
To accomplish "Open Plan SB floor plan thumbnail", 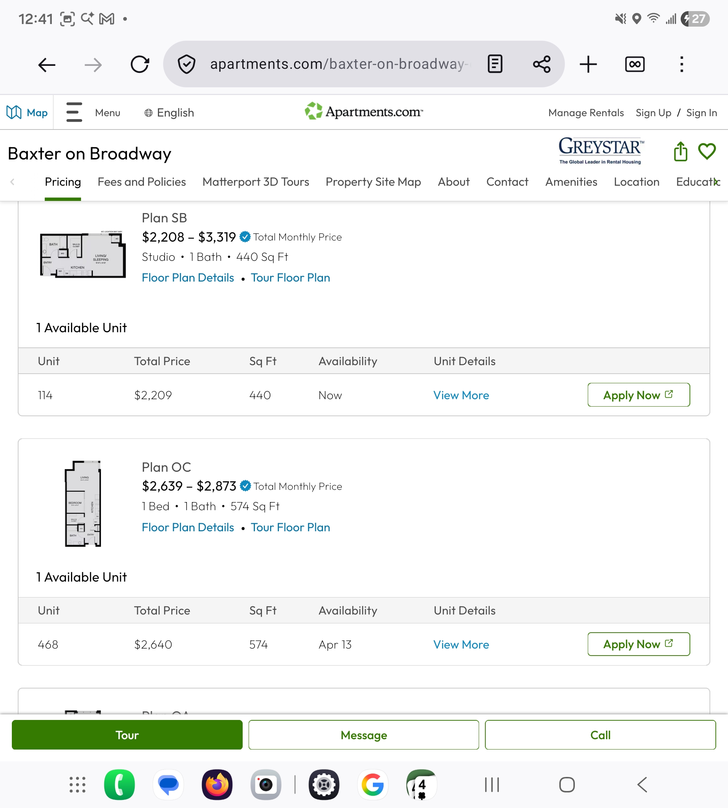I will [x=83, y=255].
